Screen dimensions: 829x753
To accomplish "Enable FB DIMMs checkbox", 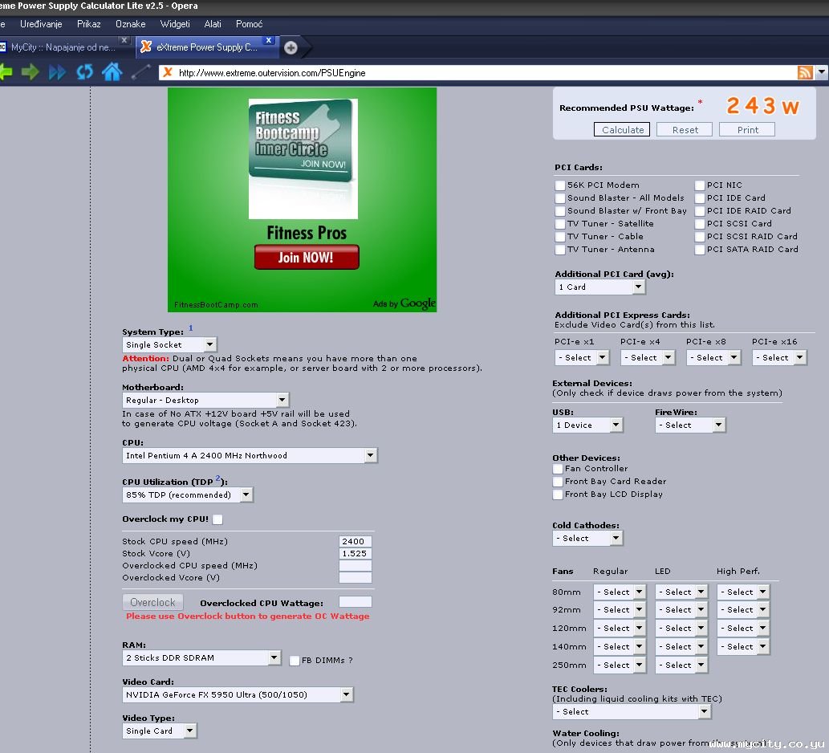I will (x=295, y=661).
